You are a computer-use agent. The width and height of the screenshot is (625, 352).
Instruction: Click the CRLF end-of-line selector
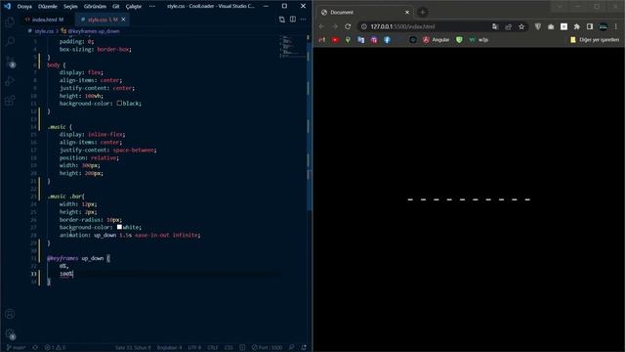[x=213, y=348]
